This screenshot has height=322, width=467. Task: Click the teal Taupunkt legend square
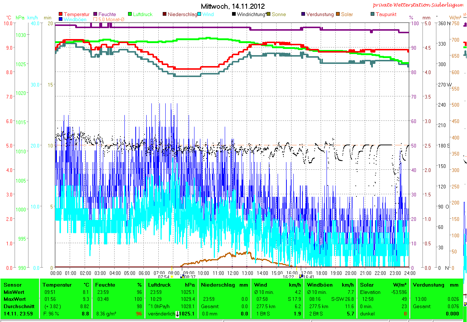tap(373, 15)
